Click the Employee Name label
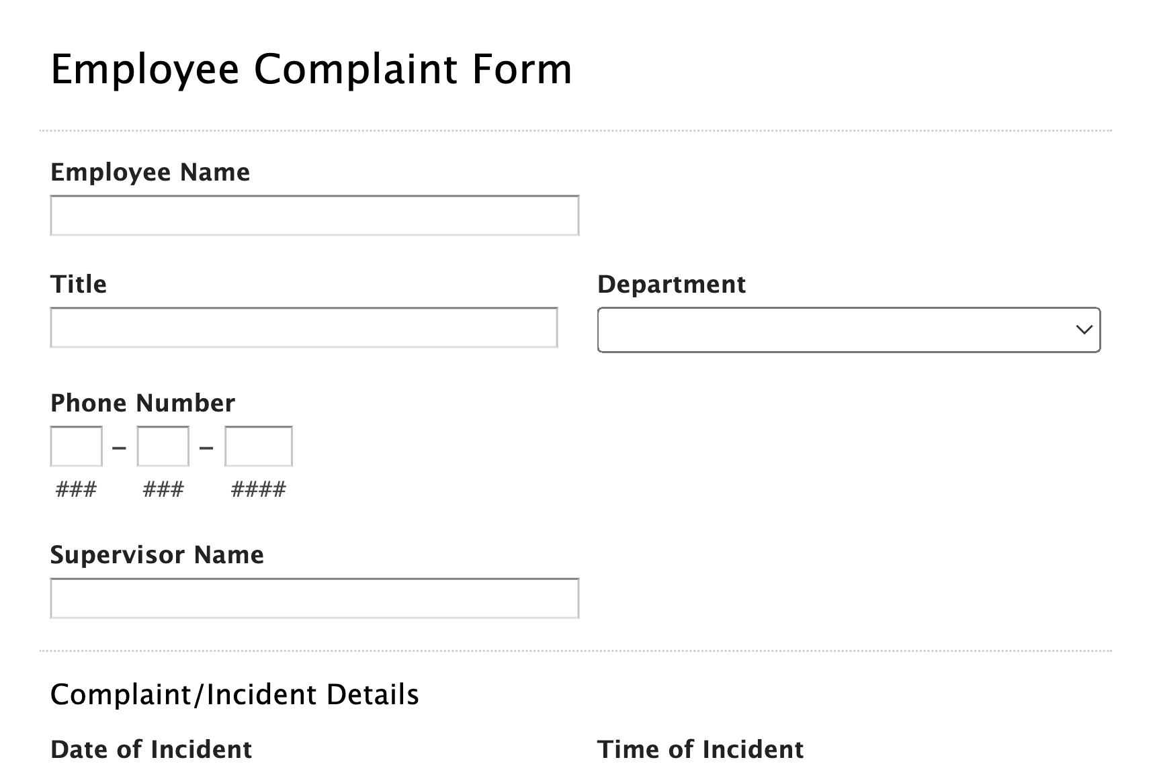The image size is (1157, 768). pyautogui.click(x=150, y=173)
